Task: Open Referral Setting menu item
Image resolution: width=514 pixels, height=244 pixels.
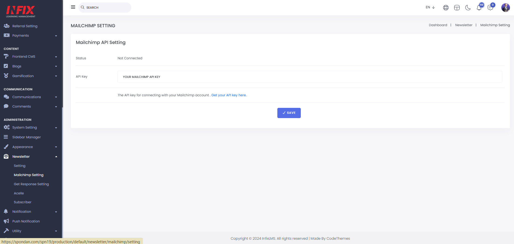Action: point(25,26)
